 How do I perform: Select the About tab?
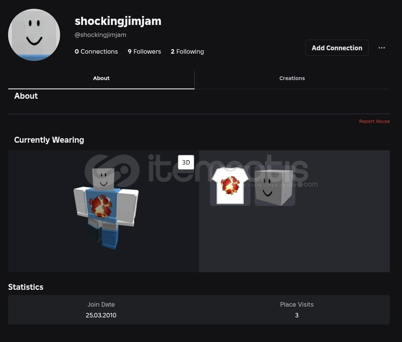point(101,78)
